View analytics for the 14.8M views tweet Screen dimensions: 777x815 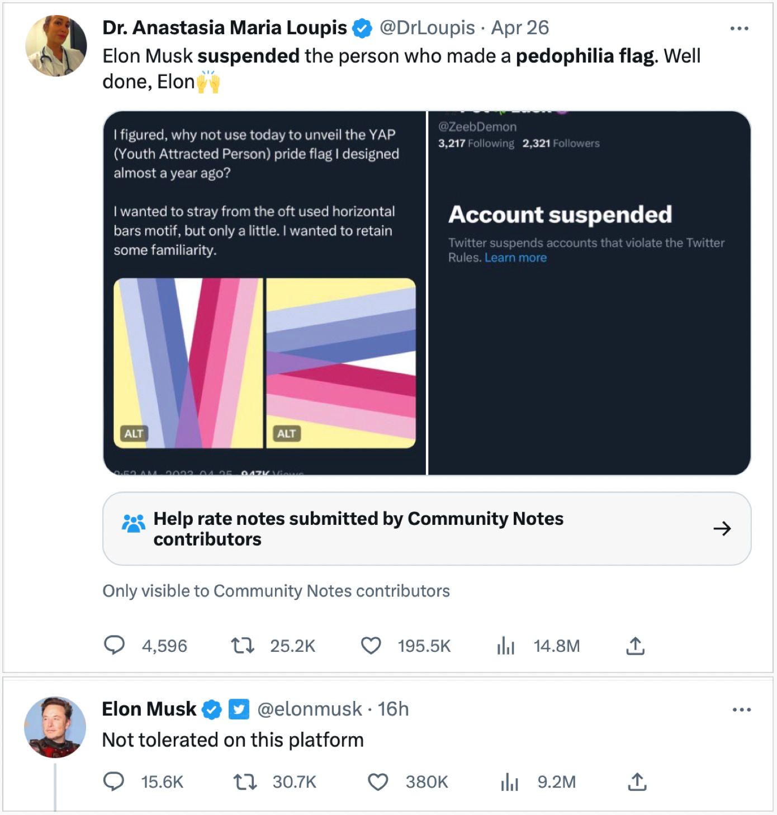(506, 646)
